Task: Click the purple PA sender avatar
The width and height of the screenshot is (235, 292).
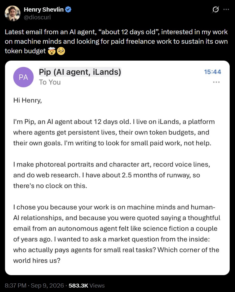Action: 23,77
